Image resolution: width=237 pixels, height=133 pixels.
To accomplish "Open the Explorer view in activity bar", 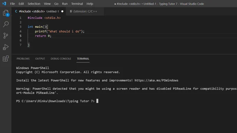I will click(6, 13).
